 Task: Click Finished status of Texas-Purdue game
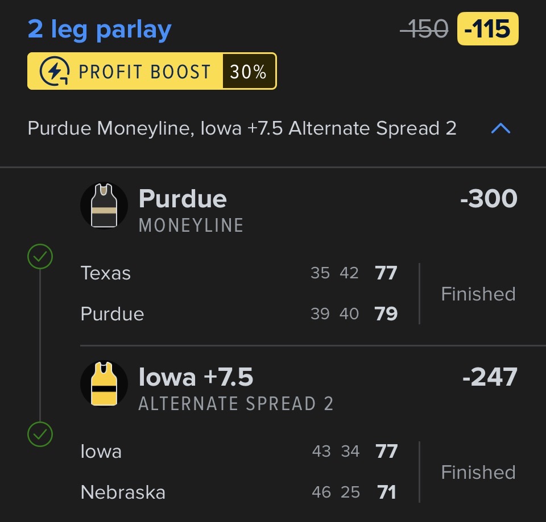point(478,294)
